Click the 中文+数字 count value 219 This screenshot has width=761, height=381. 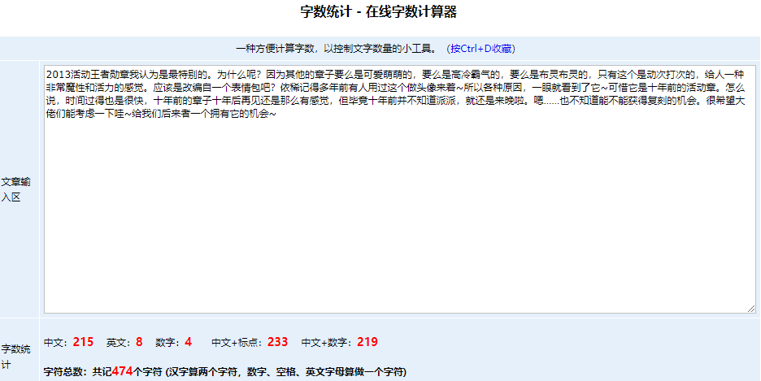(x=367, y=342)
